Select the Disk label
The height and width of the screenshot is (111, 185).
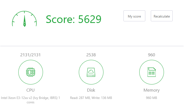(91, 90)
